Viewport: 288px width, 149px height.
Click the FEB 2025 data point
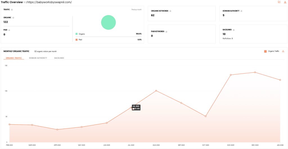pyautogui.click(x=10, y=124)
